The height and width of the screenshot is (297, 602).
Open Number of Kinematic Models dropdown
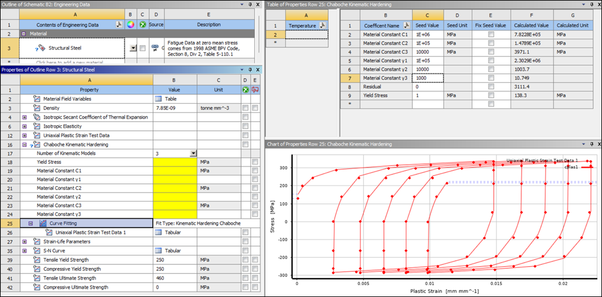click(x=193, y=154)
